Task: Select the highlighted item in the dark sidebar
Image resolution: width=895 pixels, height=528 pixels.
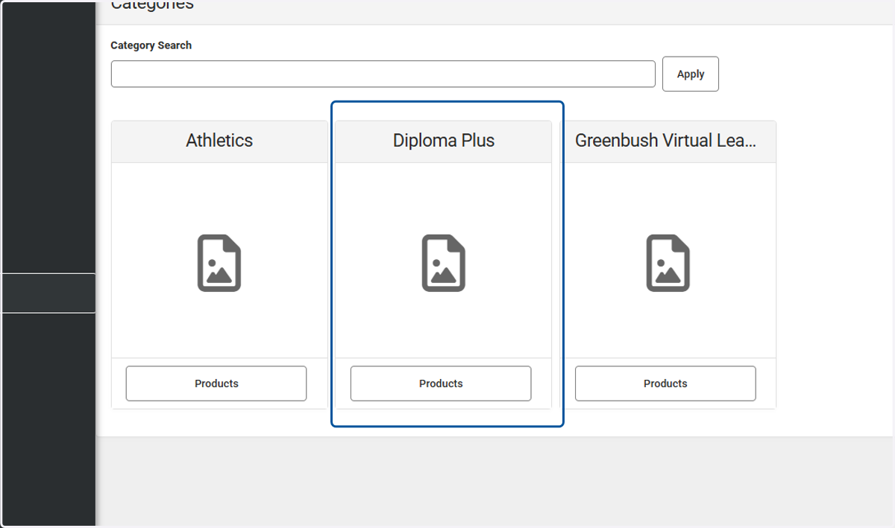Action: [x=48, y=293]
